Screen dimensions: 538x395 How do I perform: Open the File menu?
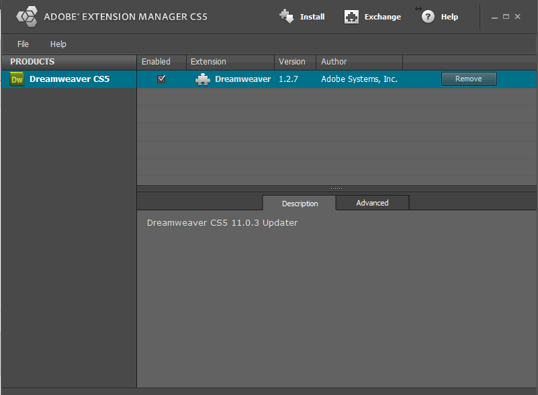coord(23,44)
